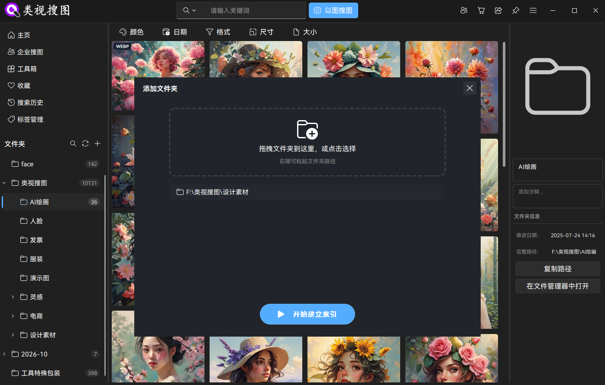
Task: Click 开始建立索引 button
Action: click(307, 314)
